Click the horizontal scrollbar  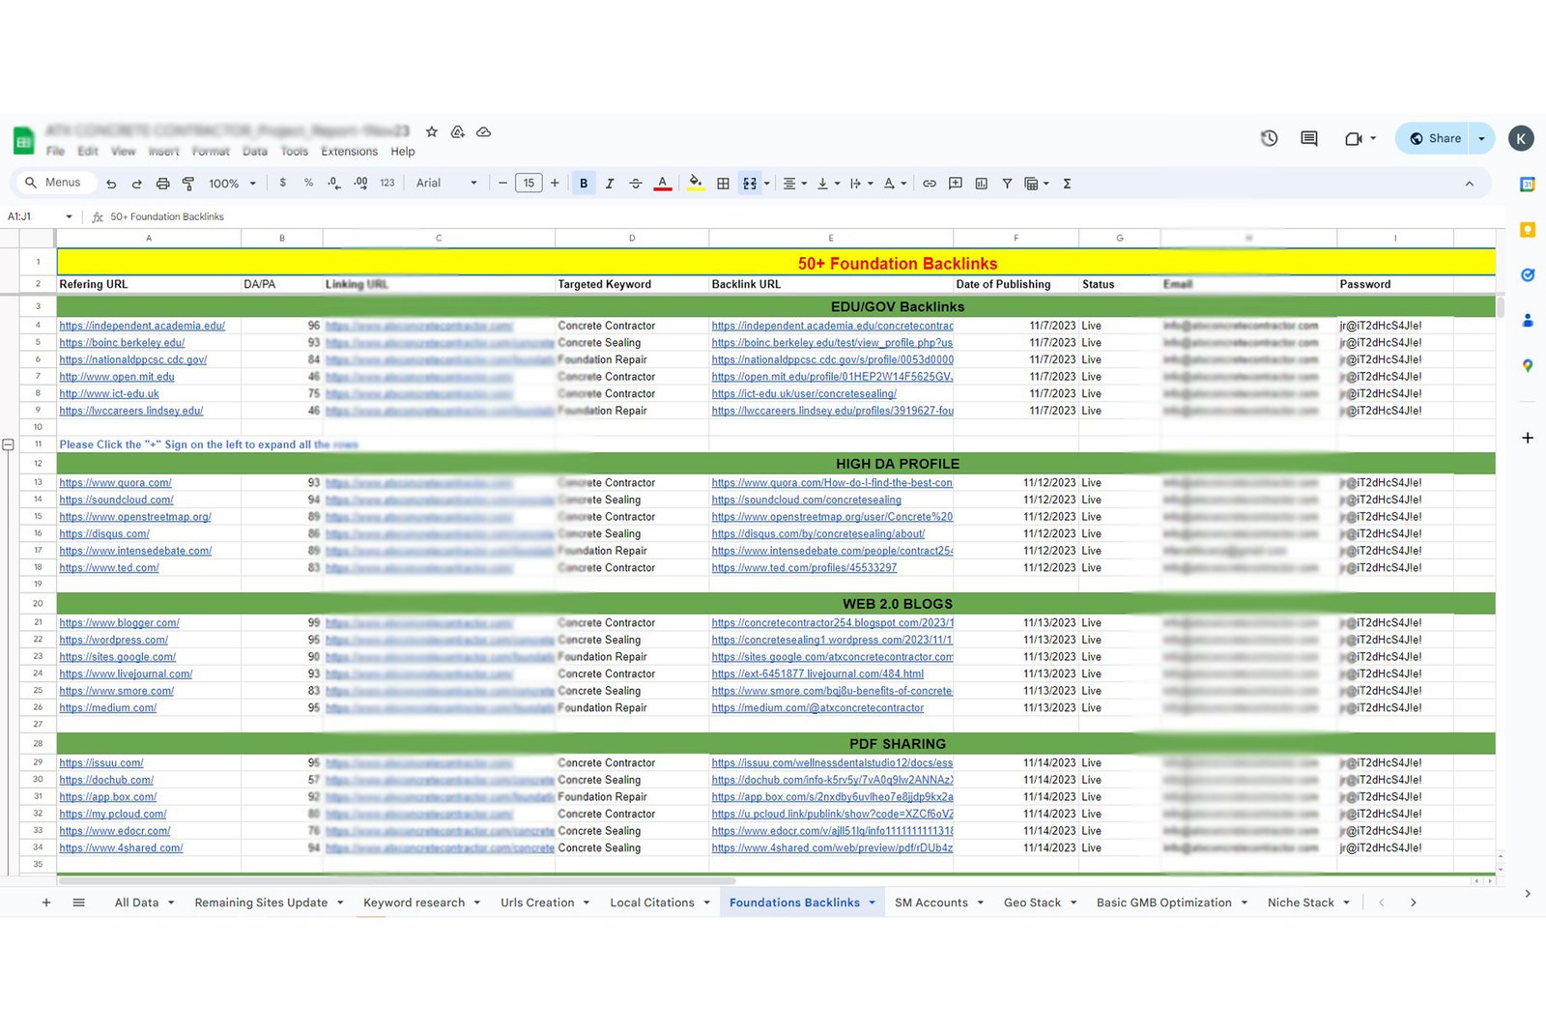(x=396, y=881)
